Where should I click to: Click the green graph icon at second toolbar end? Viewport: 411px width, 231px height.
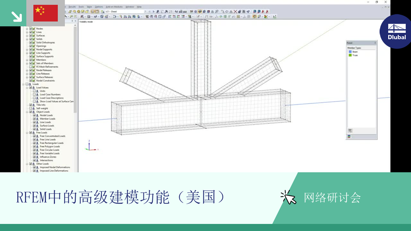coord(274,17)
